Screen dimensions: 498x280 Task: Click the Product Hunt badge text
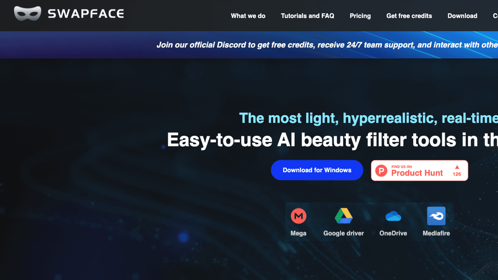click(x=417, y=173)
